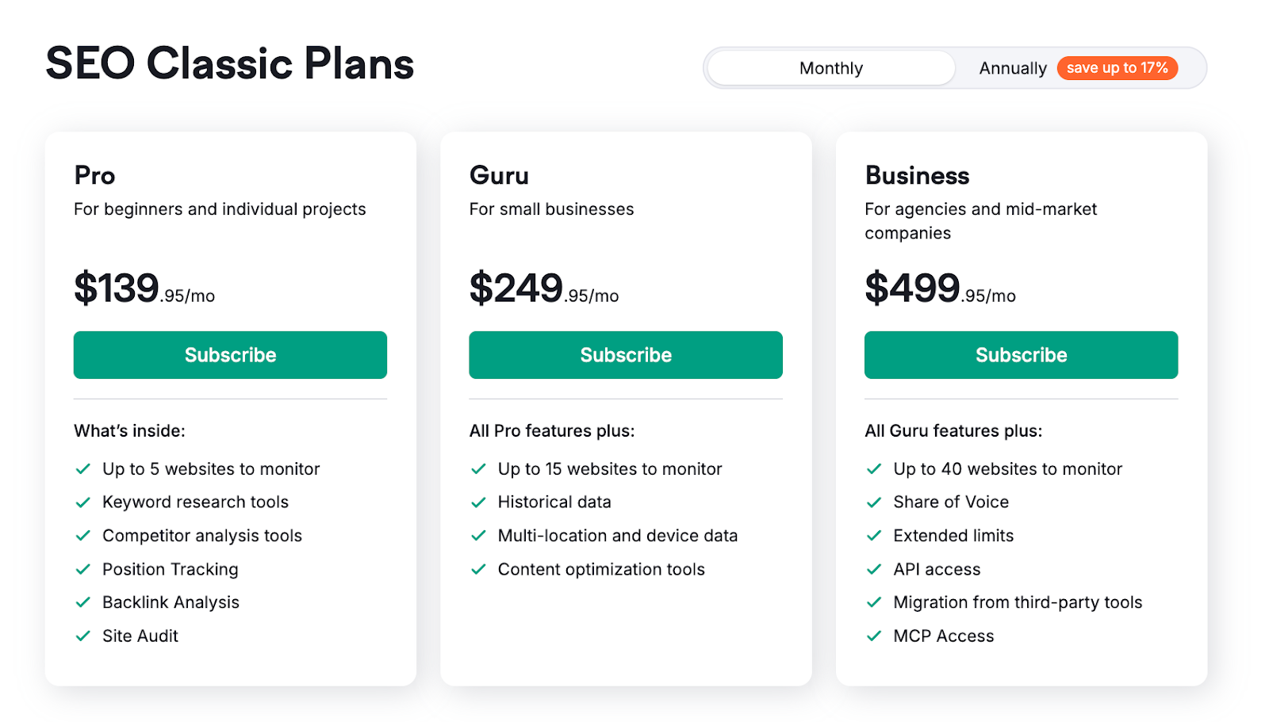
Task: Switch billing to Annually
Action: click(1013, 68)
